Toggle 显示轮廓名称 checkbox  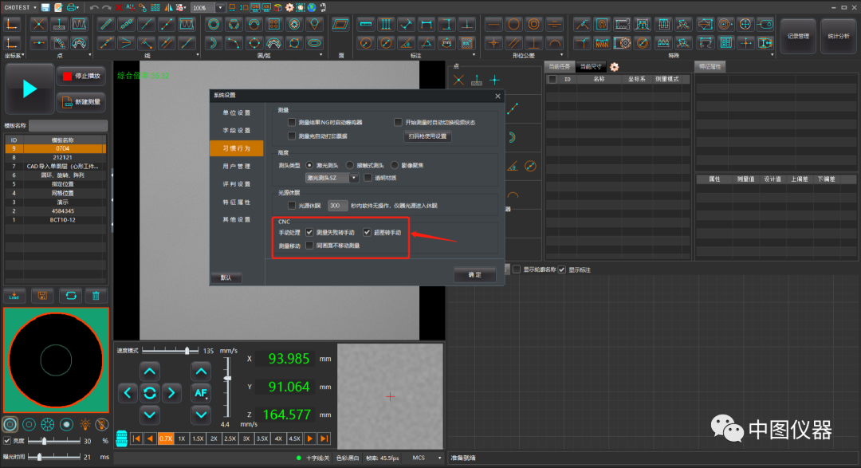pyautogui.click(x=517, y=269)
